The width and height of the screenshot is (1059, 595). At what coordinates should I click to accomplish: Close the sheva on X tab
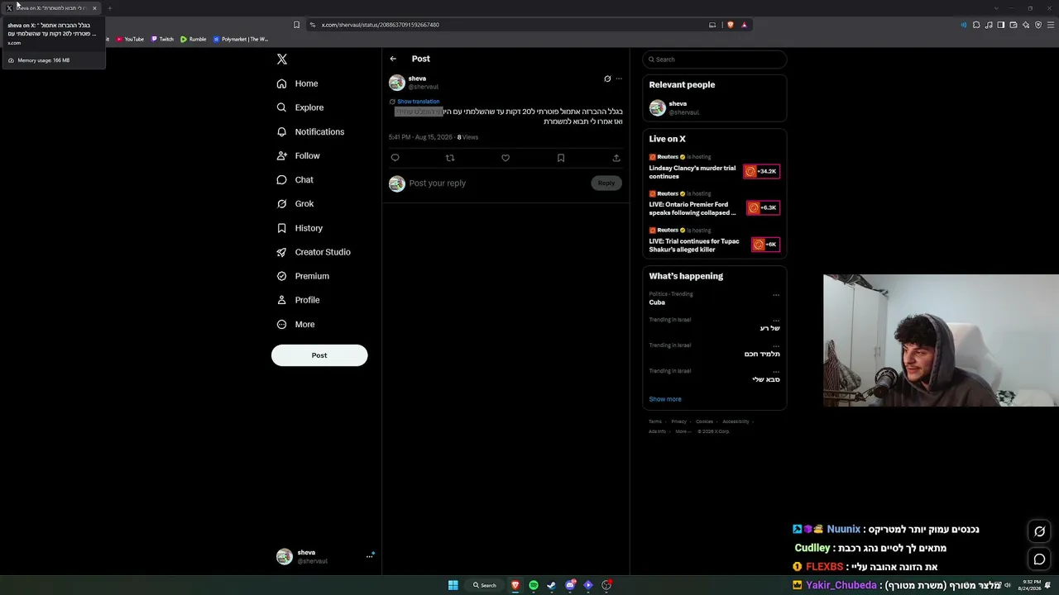[94, 8]
